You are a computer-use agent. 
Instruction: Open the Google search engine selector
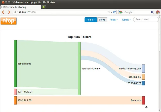coord(121,12)
